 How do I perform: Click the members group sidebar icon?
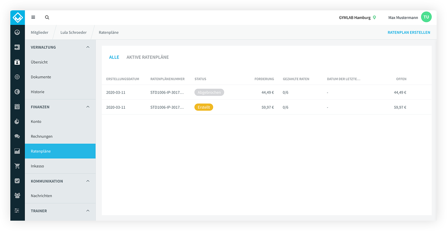click(x=17, y=196)
